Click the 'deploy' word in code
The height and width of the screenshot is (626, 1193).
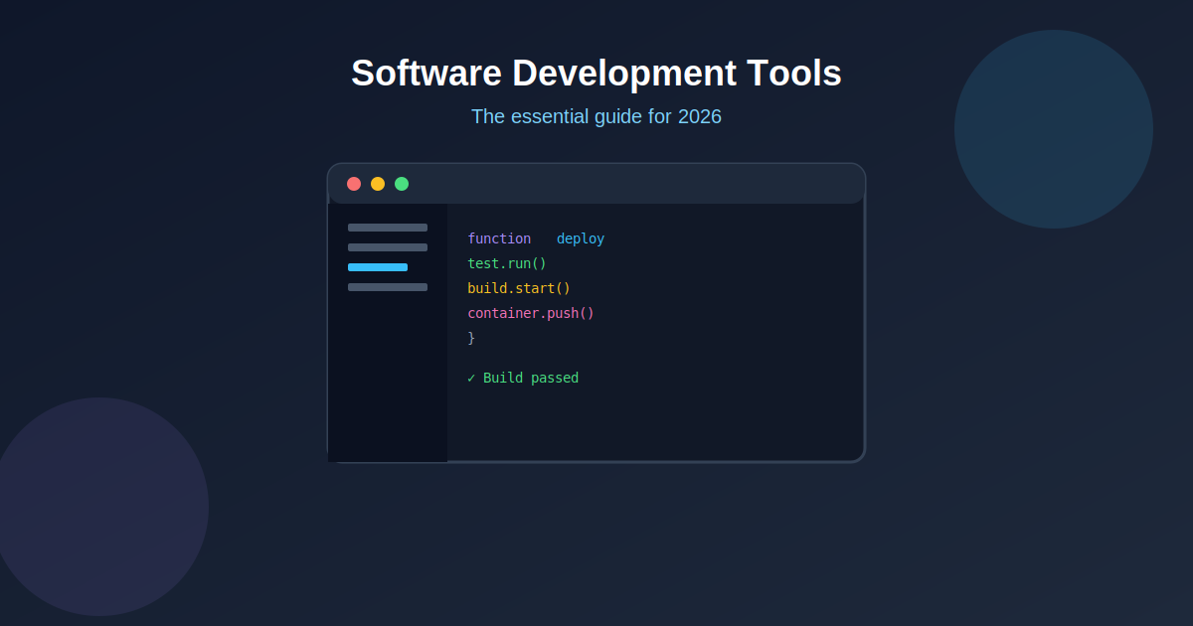pyautogui.click(x=581, y=238)
